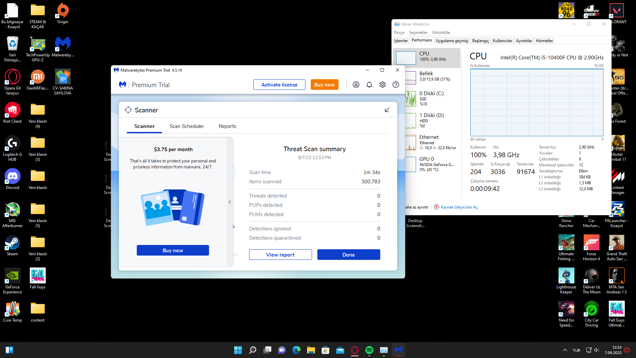Open Malwarebytes help question mark icon

click(x=396, y=85)
